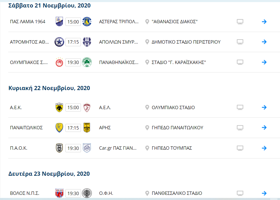Click the 15:00 kickoff time for ΠΑΣ ΛΑΜΙΑ match

coord(73,22)
